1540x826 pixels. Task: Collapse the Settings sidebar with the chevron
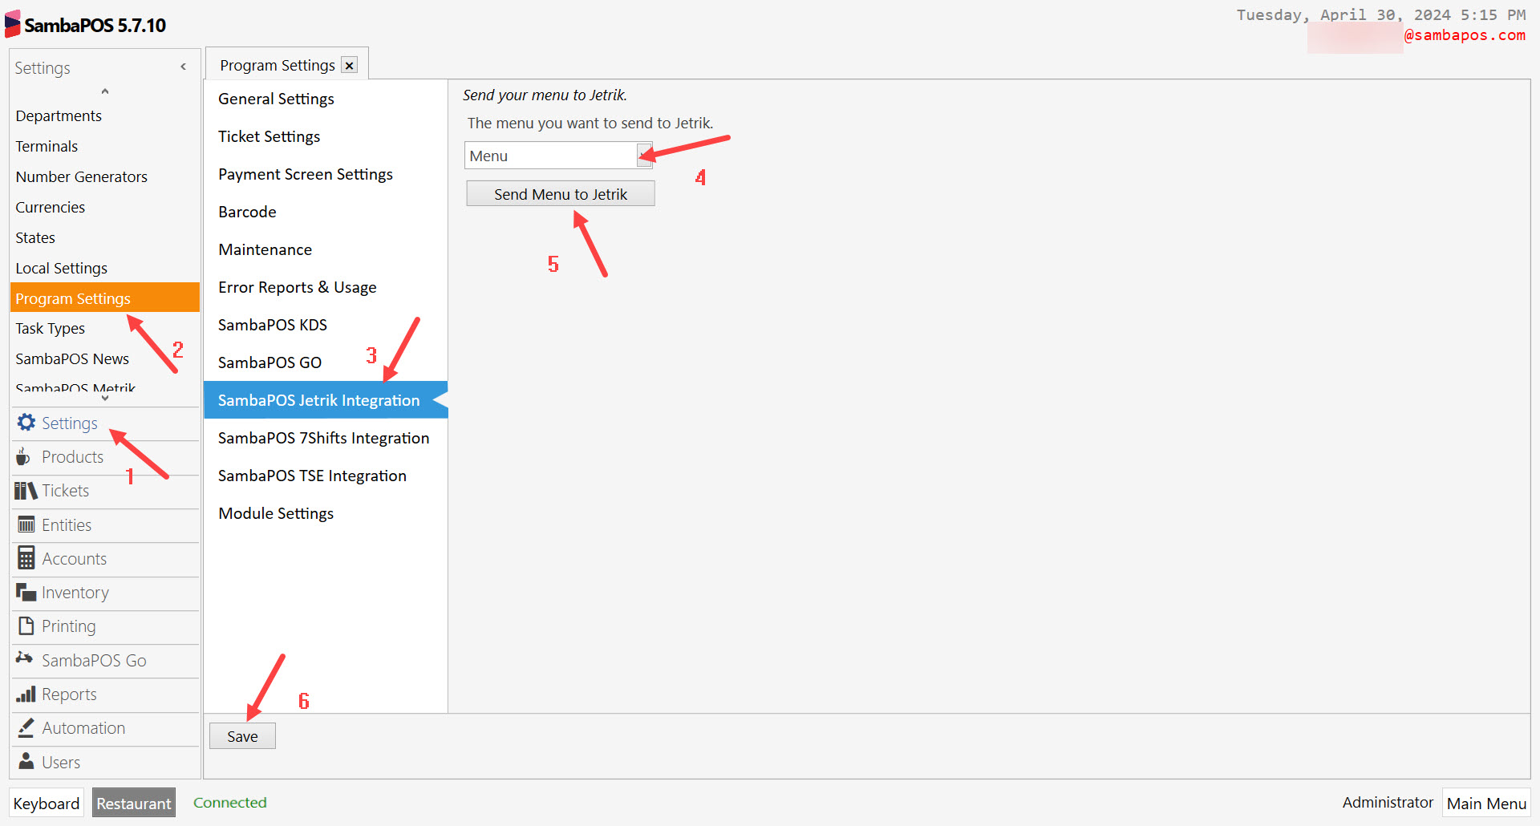click(183, 66)
